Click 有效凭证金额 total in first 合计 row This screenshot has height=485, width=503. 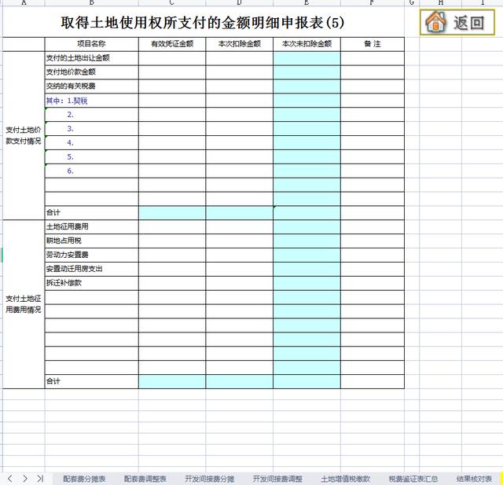[x=172, y=213]
